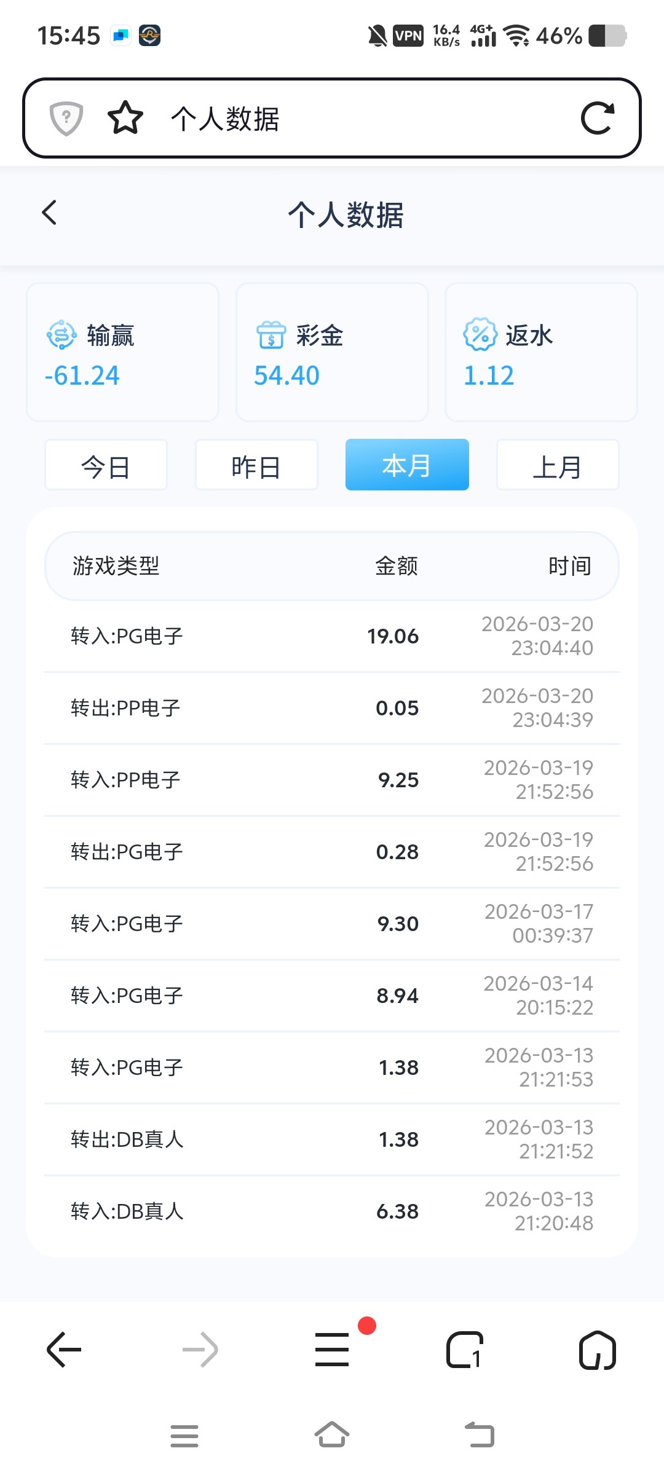Tap the browser forward arrow
Screen dimensions: 664x1475
(x=200, y=1349)
